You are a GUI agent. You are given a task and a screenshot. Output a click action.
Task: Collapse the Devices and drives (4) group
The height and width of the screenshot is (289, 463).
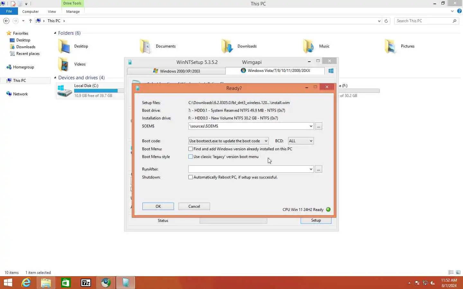(x=55, y=78)
